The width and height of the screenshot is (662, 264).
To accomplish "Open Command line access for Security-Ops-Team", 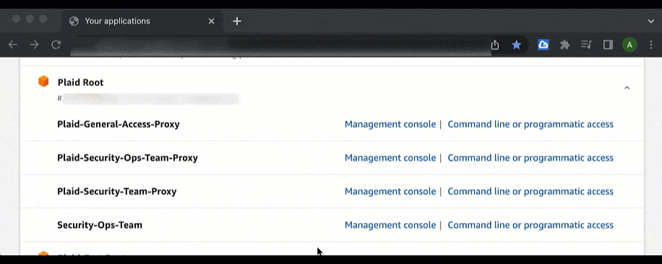I will point(530,225).
